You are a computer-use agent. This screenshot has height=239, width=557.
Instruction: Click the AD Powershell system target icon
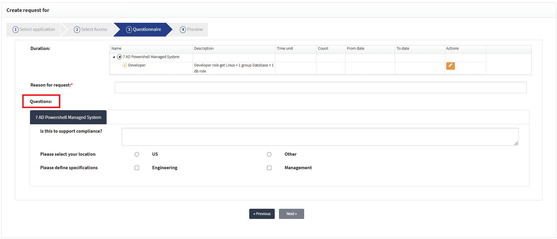click(x=120, y=57)
